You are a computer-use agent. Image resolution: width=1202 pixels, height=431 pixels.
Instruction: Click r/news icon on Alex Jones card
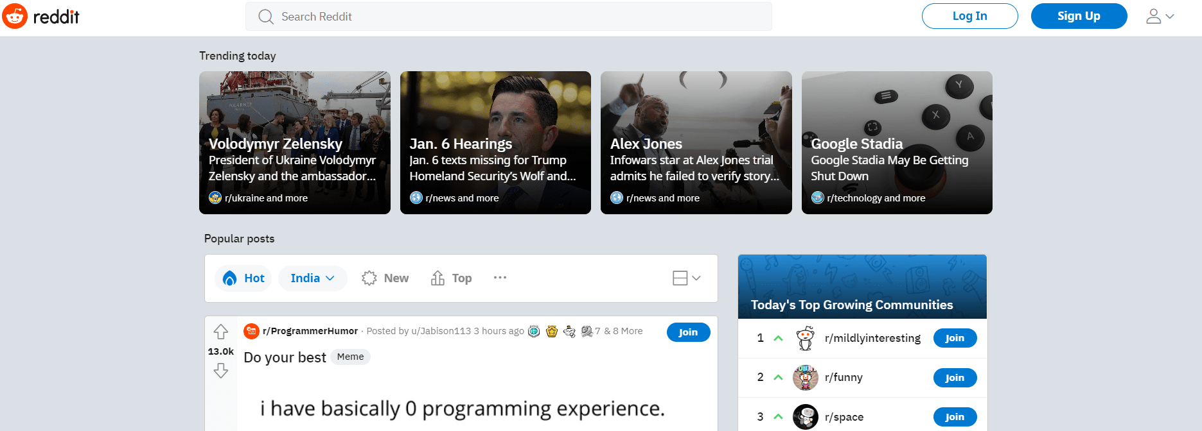(x=617, y=198)
